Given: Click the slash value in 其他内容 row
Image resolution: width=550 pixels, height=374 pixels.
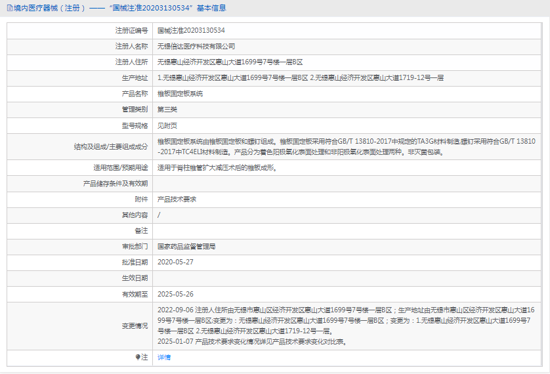Looking at the screenshot, I should (x=159, y=215).
